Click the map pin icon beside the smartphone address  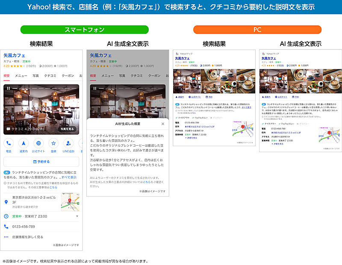[6, 202]
